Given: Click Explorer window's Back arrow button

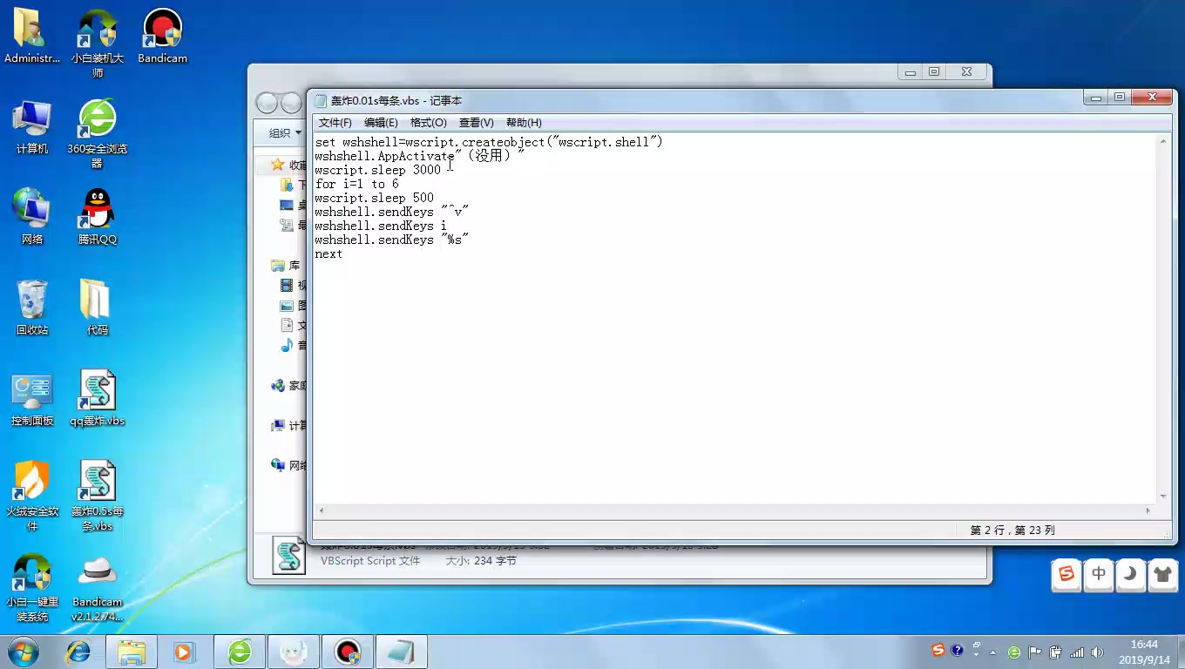Looking at the screenshot, I should (267, 104).
